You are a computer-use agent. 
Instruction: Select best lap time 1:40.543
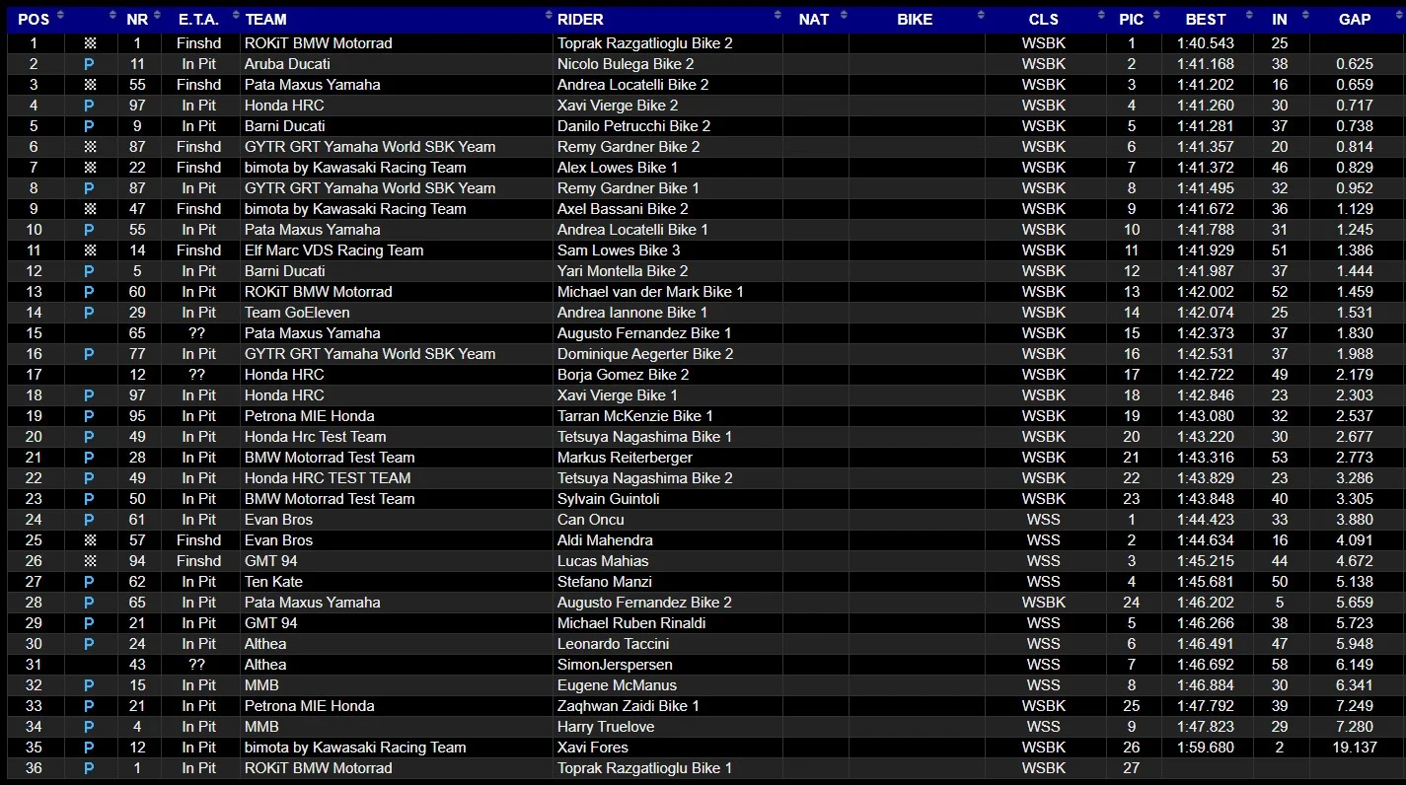(1206, 43)
